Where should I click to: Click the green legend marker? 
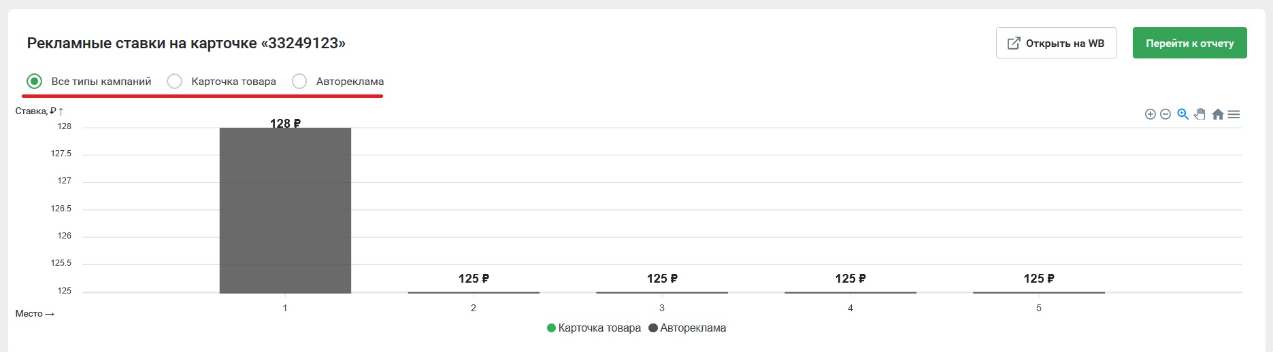551,328
